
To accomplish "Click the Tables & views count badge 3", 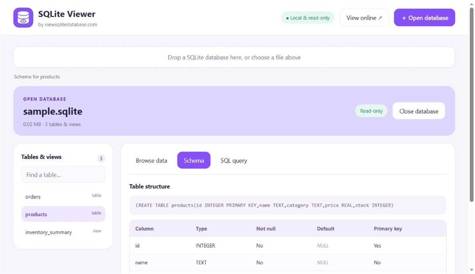I will (x=101, y=158).
